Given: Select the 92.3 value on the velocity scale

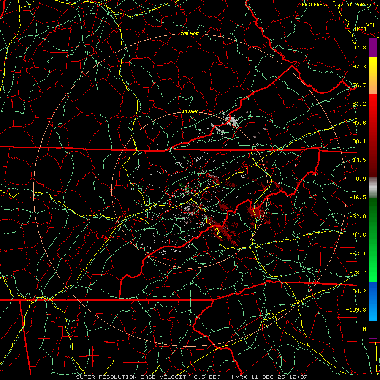Looking at the screenshot, I should tap(359, 66).
